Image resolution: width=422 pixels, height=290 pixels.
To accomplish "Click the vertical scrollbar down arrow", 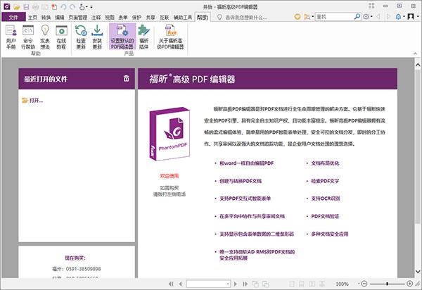I will (418, 272).
